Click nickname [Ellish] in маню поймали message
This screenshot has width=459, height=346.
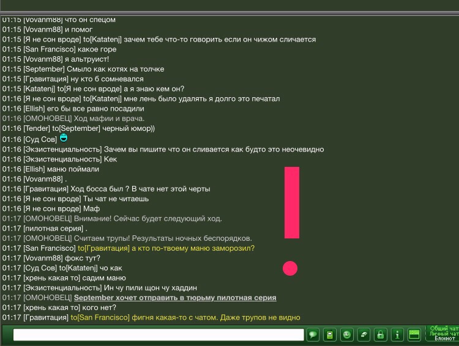tap(34, 169)
